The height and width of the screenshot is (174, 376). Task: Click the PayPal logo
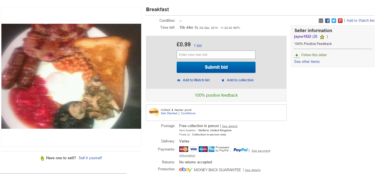point(240,150)
